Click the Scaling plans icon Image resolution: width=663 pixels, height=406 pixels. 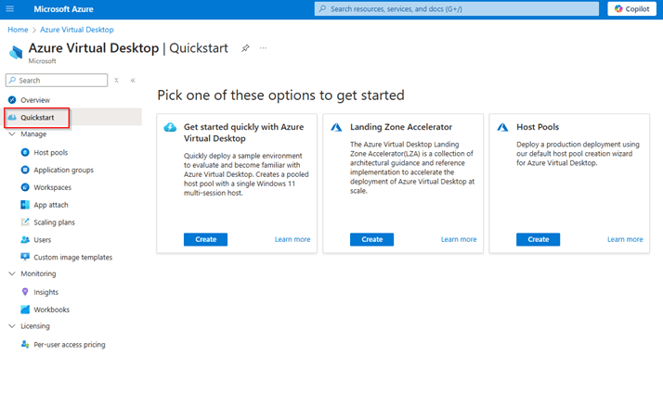[25, 222]
